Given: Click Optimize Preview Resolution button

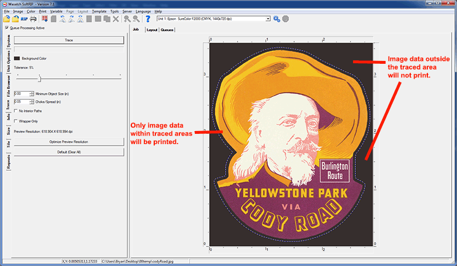Looking at the screenshot, I should 69,142.
